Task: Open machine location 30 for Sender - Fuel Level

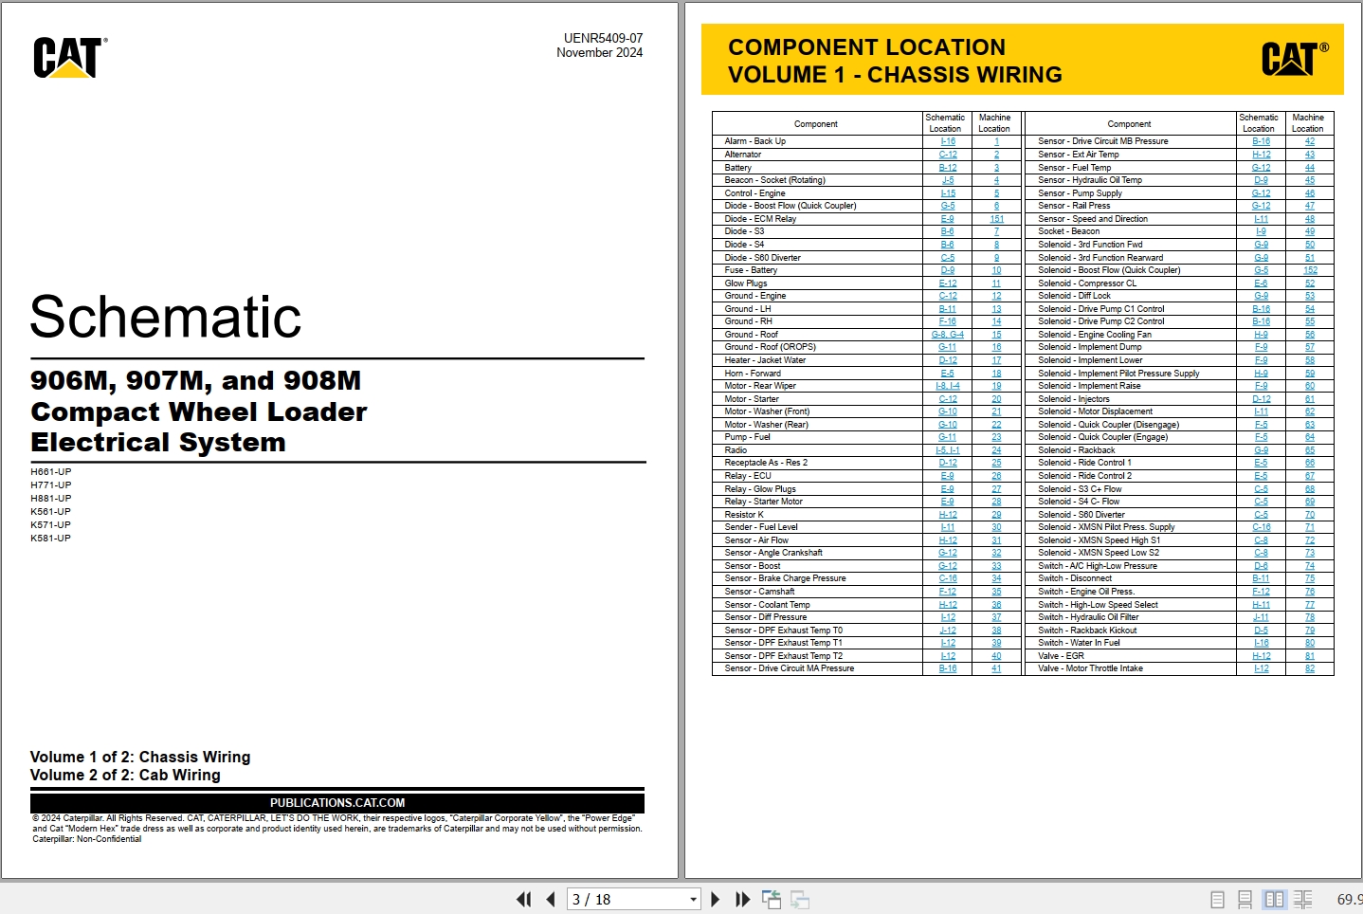Action: pos(996,527)
